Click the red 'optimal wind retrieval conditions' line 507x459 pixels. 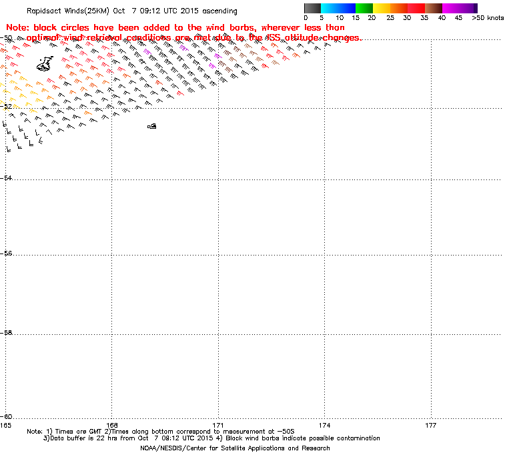tap(193, 38)
